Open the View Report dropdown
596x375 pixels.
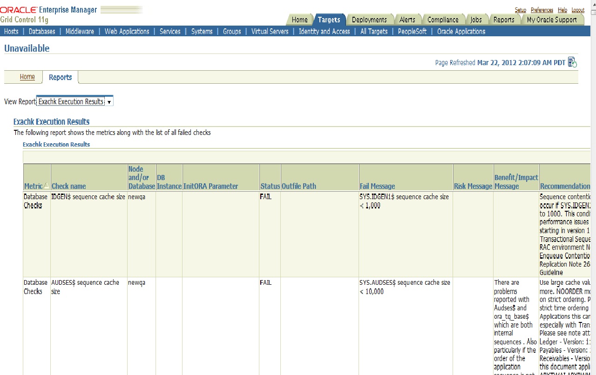click(x=74, y=101)
